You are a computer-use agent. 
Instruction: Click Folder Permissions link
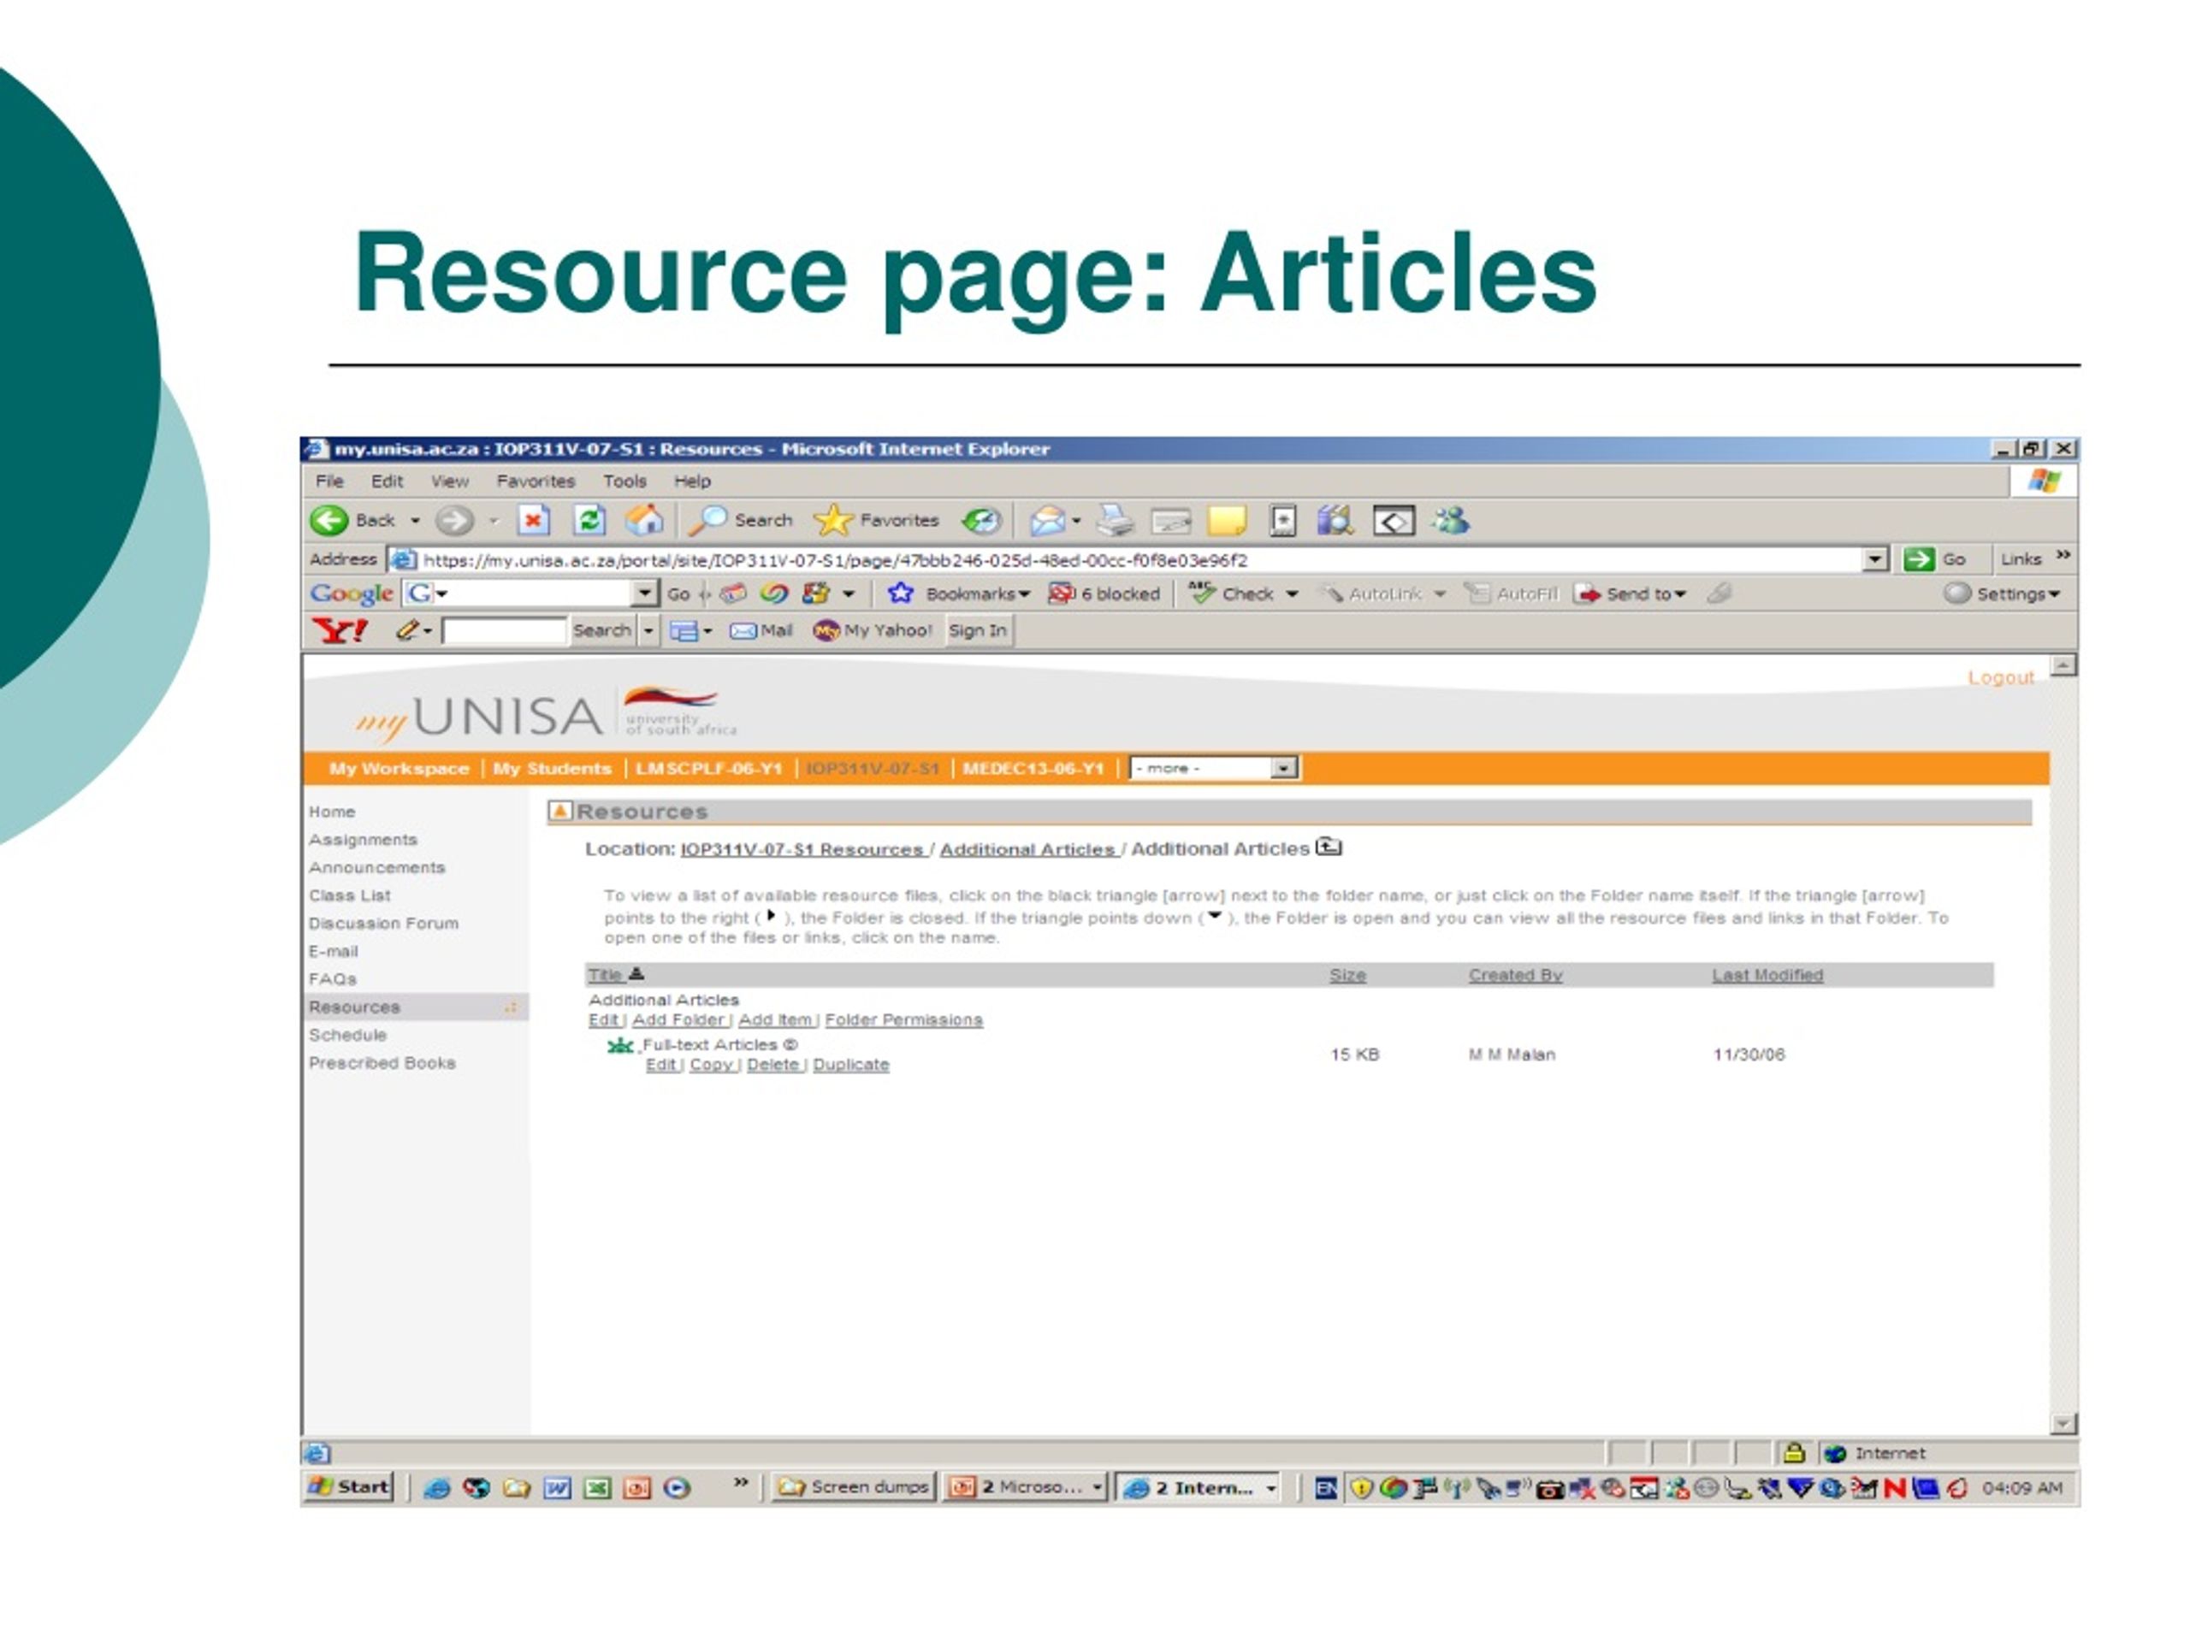904,1019
